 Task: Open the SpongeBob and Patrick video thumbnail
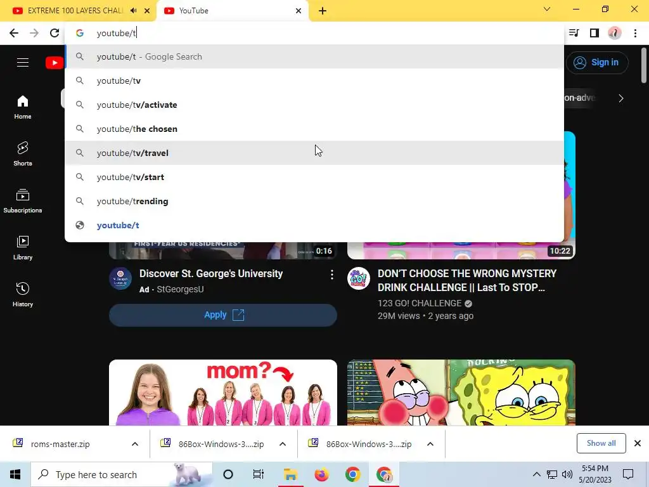(461, 393)
